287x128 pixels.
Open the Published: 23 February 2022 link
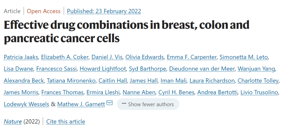pos(104,11)
